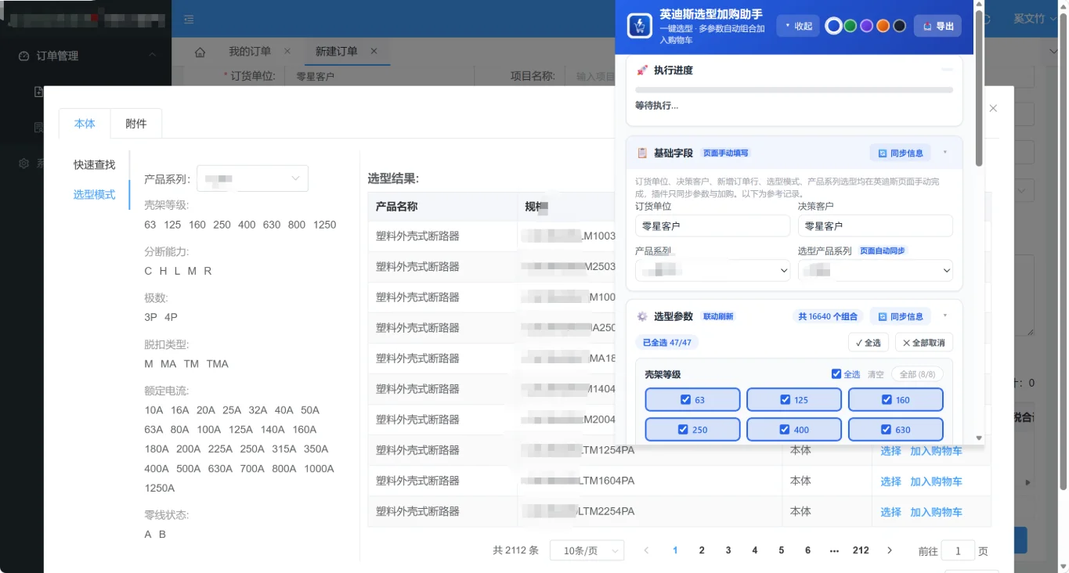Viewport: 1069px width, 573px height.
Task: Open the 产品系列 dropdown in selection dialog
Action: coord(252,178)
